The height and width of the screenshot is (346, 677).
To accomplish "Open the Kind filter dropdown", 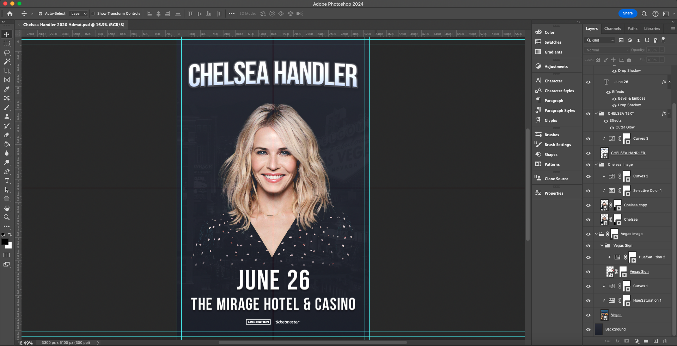I will pos(600,40).
